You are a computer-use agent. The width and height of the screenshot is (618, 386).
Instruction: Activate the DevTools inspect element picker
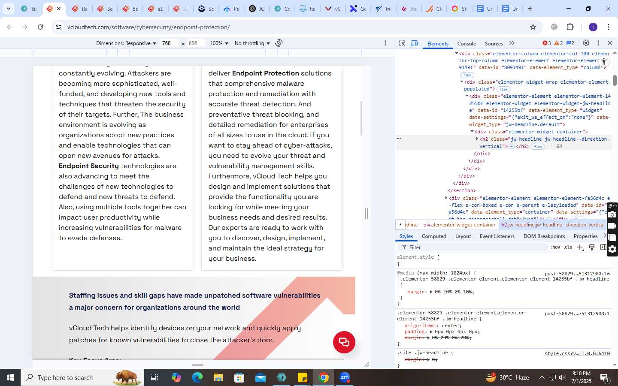click(x=402, y=43)
